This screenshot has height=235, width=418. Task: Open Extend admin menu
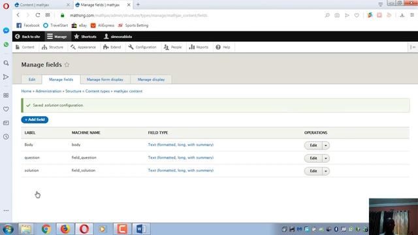coord(112,47)
